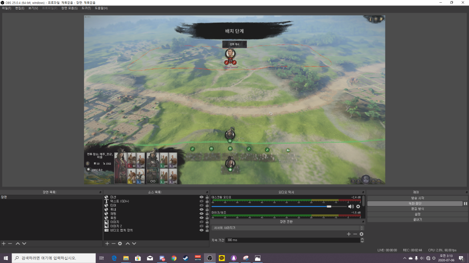469x263 pixels.
Task: Remove the scene transition with the minus icon
Action: pyautogui.click(x=355, y=234)
